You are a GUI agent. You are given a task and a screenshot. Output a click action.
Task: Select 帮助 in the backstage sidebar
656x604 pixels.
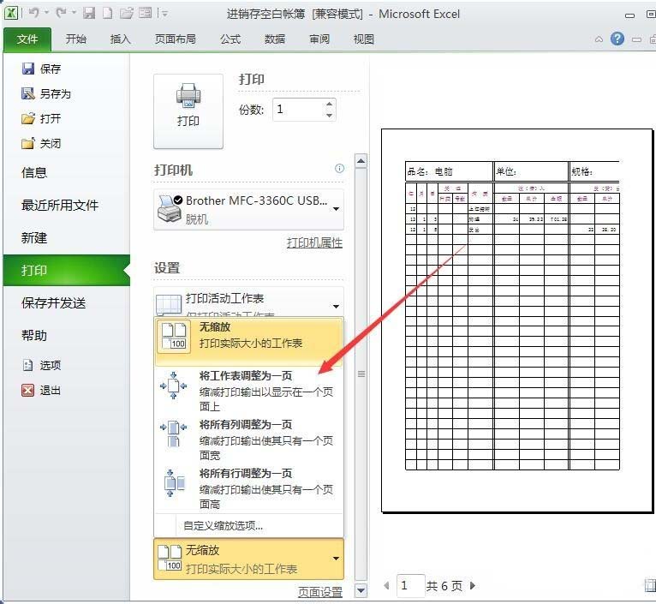pyautogui.click(x=34, y=335)
